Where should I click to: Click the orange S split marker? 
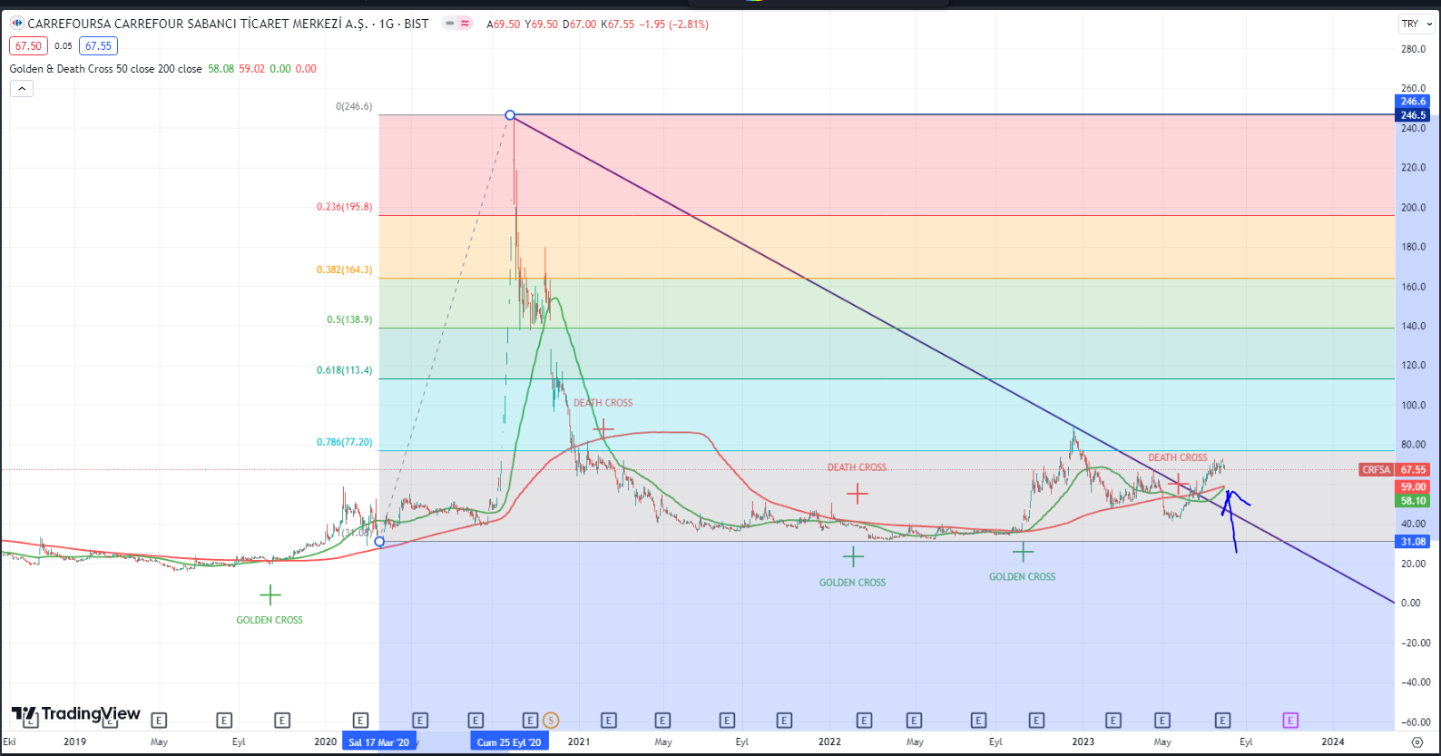point(551,721)
